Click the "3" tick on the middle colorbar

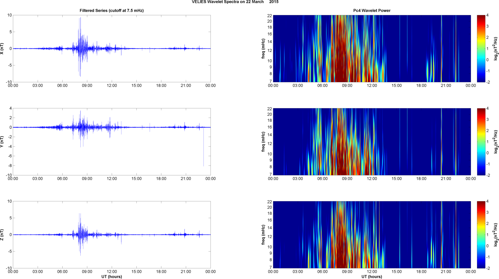pyautogui.click(x=488, y=119)
